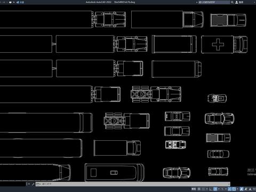Click the annotation auto-scale icon
The width and height of the screenshot is (256, 192).
tap(246, 189)
